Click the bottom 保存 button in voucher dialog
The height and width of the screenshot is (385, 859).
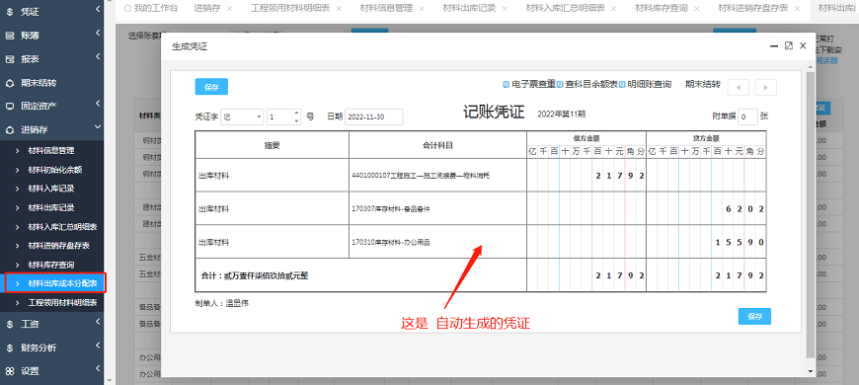point(754,316)
